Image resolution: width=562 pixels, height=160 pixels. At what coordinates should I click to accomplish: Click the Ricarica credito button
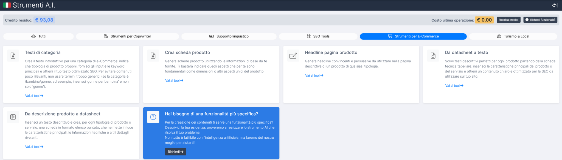click(508, 20)
